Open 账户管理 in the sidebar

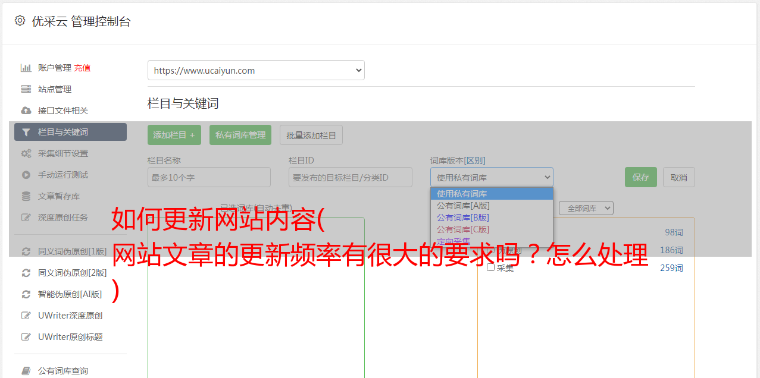click(x=54, y=68)
